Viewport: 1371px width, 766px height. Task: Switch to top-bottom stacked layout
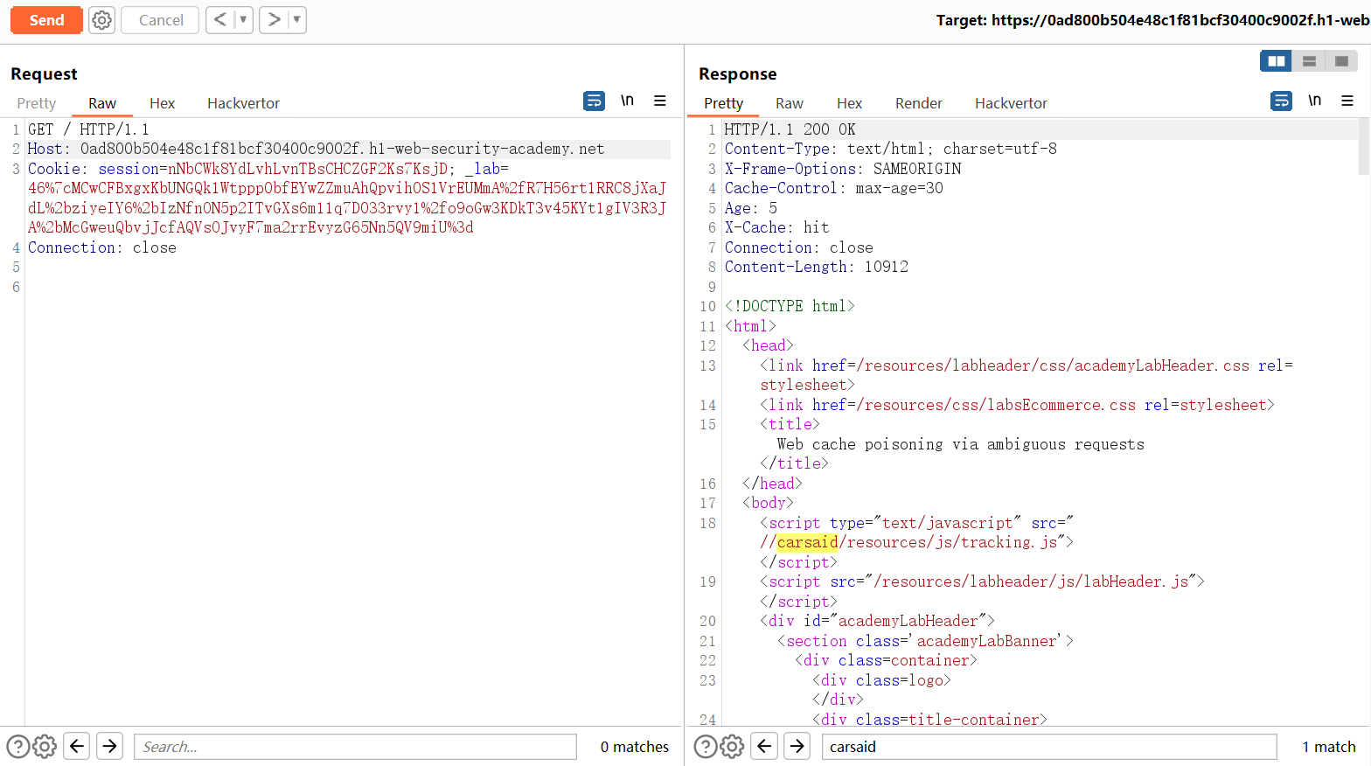1309,61
